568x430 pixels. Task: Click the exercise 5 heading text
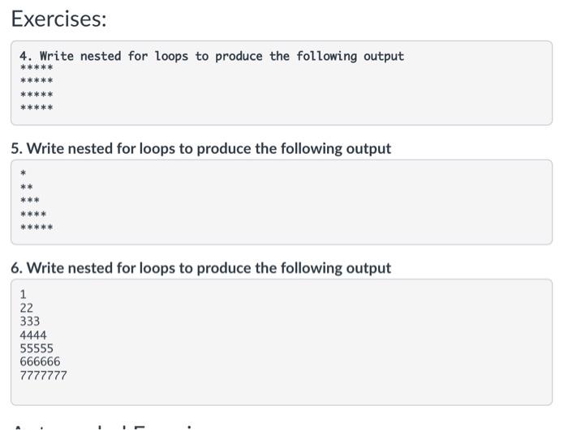[200, 149]
